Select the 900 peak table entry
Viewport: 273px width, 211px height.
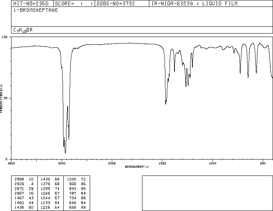pyautogui.click(x=73, y=184)
